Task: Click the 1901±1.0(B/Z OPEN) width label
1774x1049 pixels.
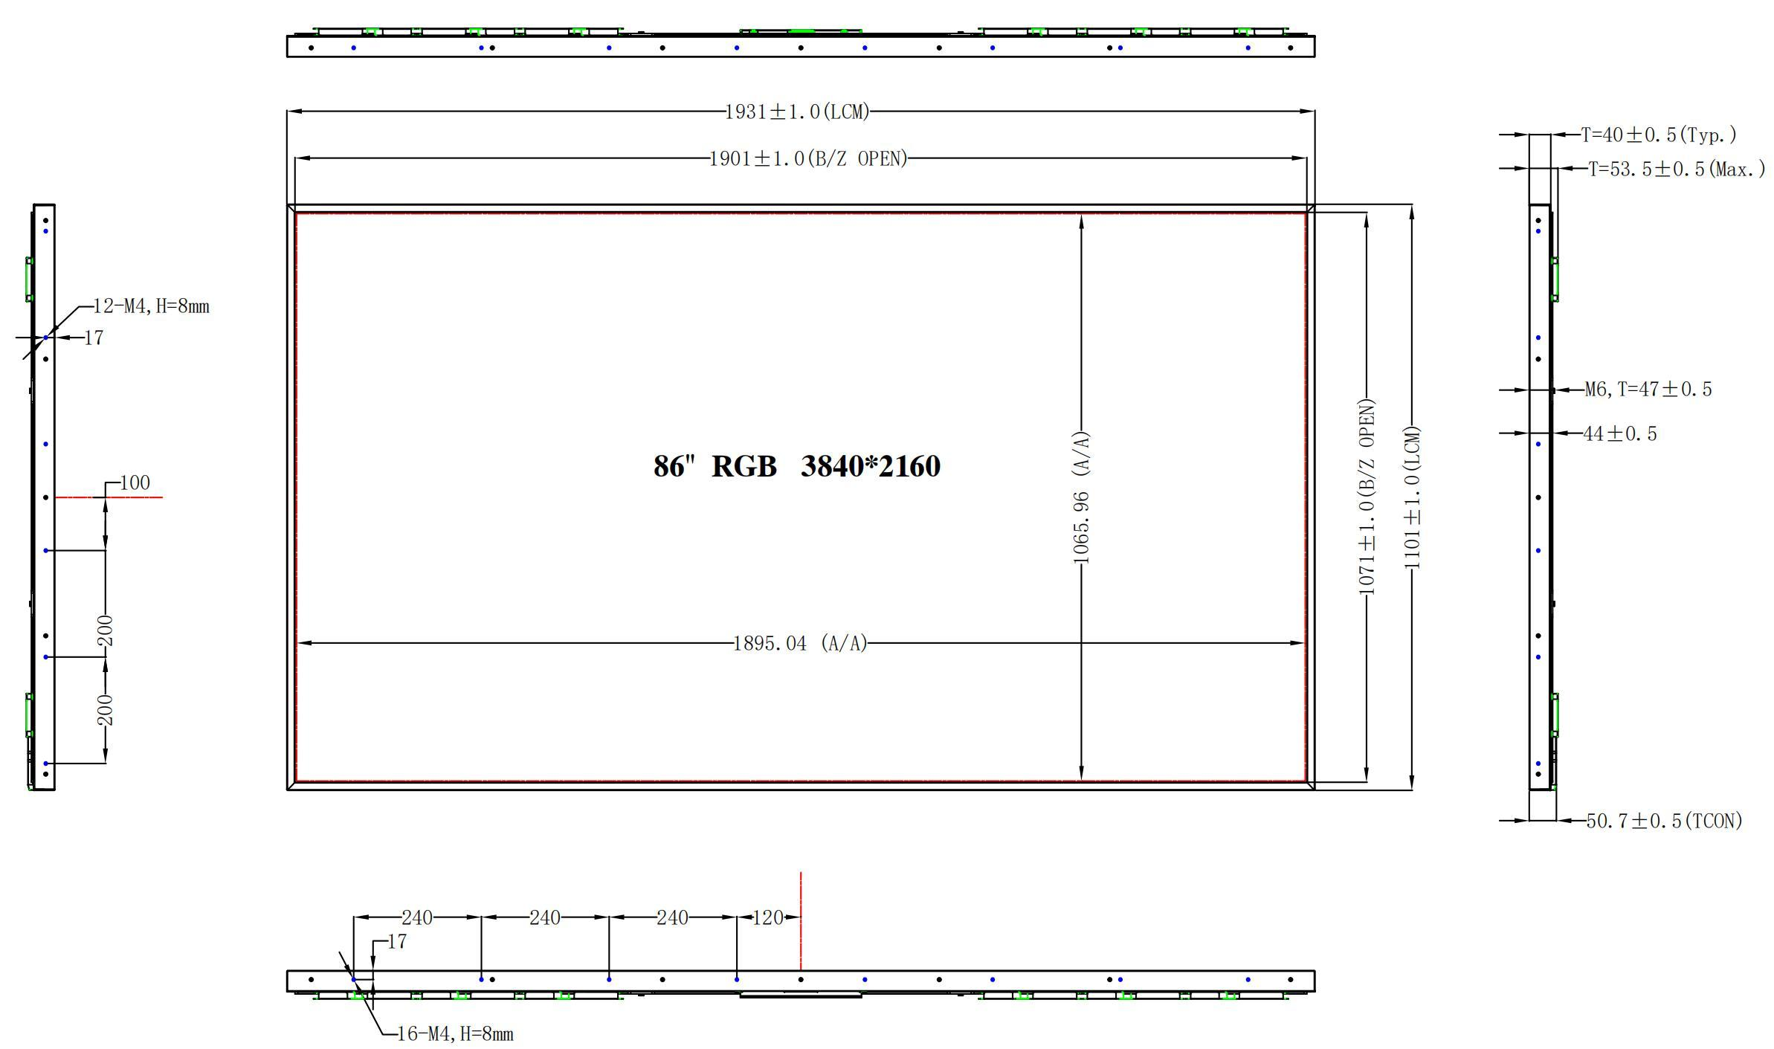Action: click(808, 158)
